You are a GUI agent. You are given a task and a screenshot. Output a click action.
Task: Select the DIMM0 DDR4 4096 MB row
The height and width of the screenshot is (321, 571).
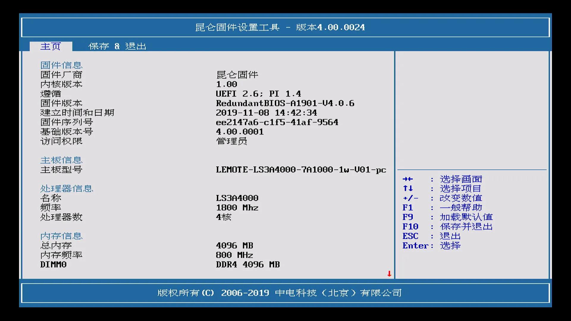click(x=248, y=265)
